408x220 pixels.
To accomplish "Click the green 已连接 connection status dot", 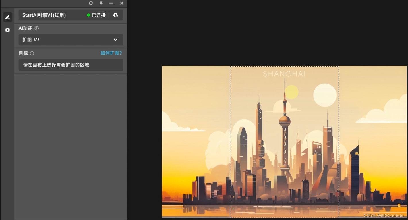I will [x=88, y=15].
